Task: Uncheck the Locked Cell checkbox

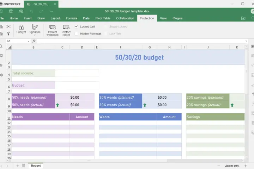Action: pos(76,26)
